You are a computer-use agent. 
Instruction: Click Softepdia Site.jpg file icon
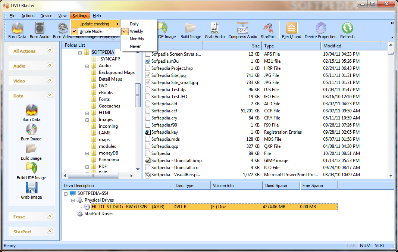coord(148,75)
